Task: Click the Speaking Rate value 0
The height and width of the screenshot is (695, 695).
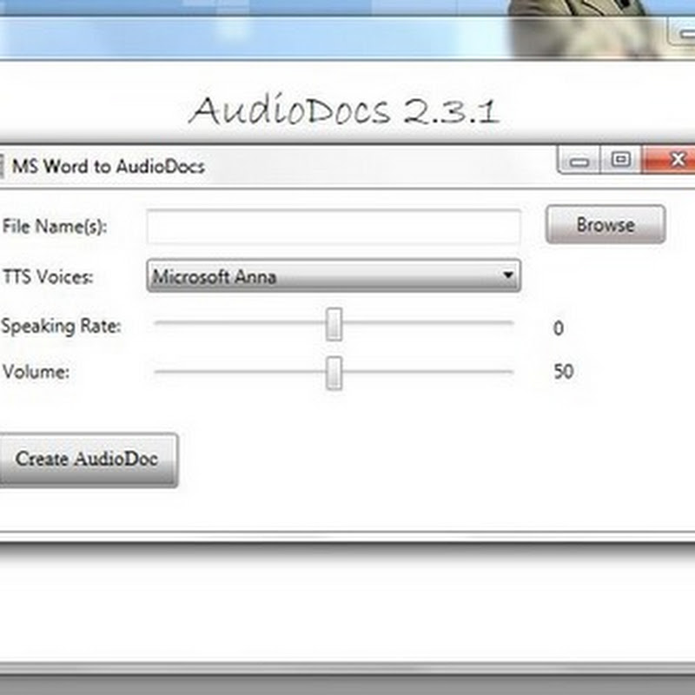Action: pyautogui.click(x=559, y=328)
